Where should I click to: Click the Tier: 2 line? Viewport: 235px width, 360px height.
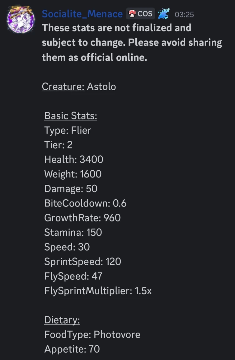tap(58, 145)
